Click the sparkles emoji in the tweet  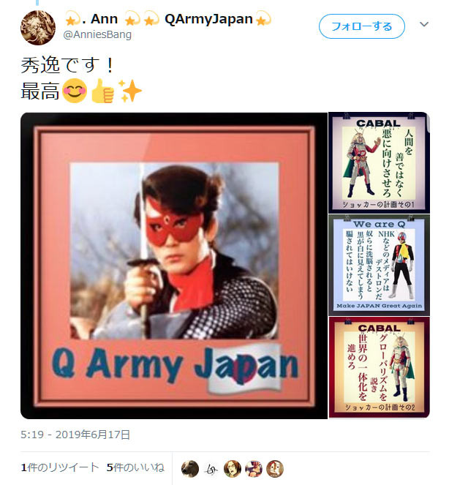[x=129, y=91]
